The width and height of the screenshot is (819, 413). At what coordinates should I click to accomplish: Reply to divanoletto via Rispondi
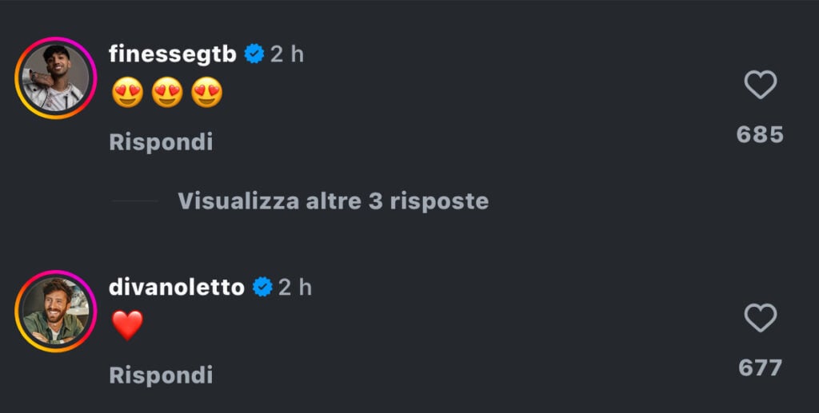pyautogui.click(x=161, y=375)
